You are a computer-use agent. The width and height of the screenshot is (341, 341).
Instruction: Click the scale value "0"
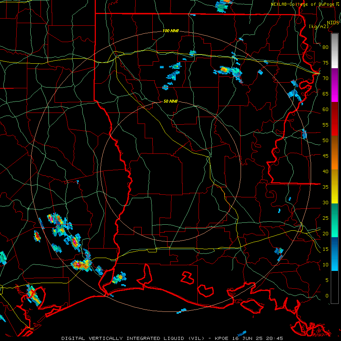(x=327, y=296)
